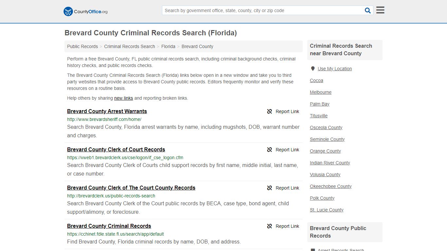Go to Public Records breadcrumb

(x=82, y=46)
